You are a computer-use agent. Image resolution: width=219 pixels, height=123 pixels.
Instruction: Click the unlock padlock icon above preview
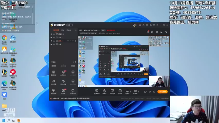click(152, 32)
